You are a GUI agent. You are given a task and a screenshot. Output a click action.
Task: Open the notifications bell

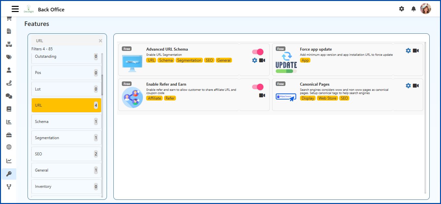[x=413, y=9]
